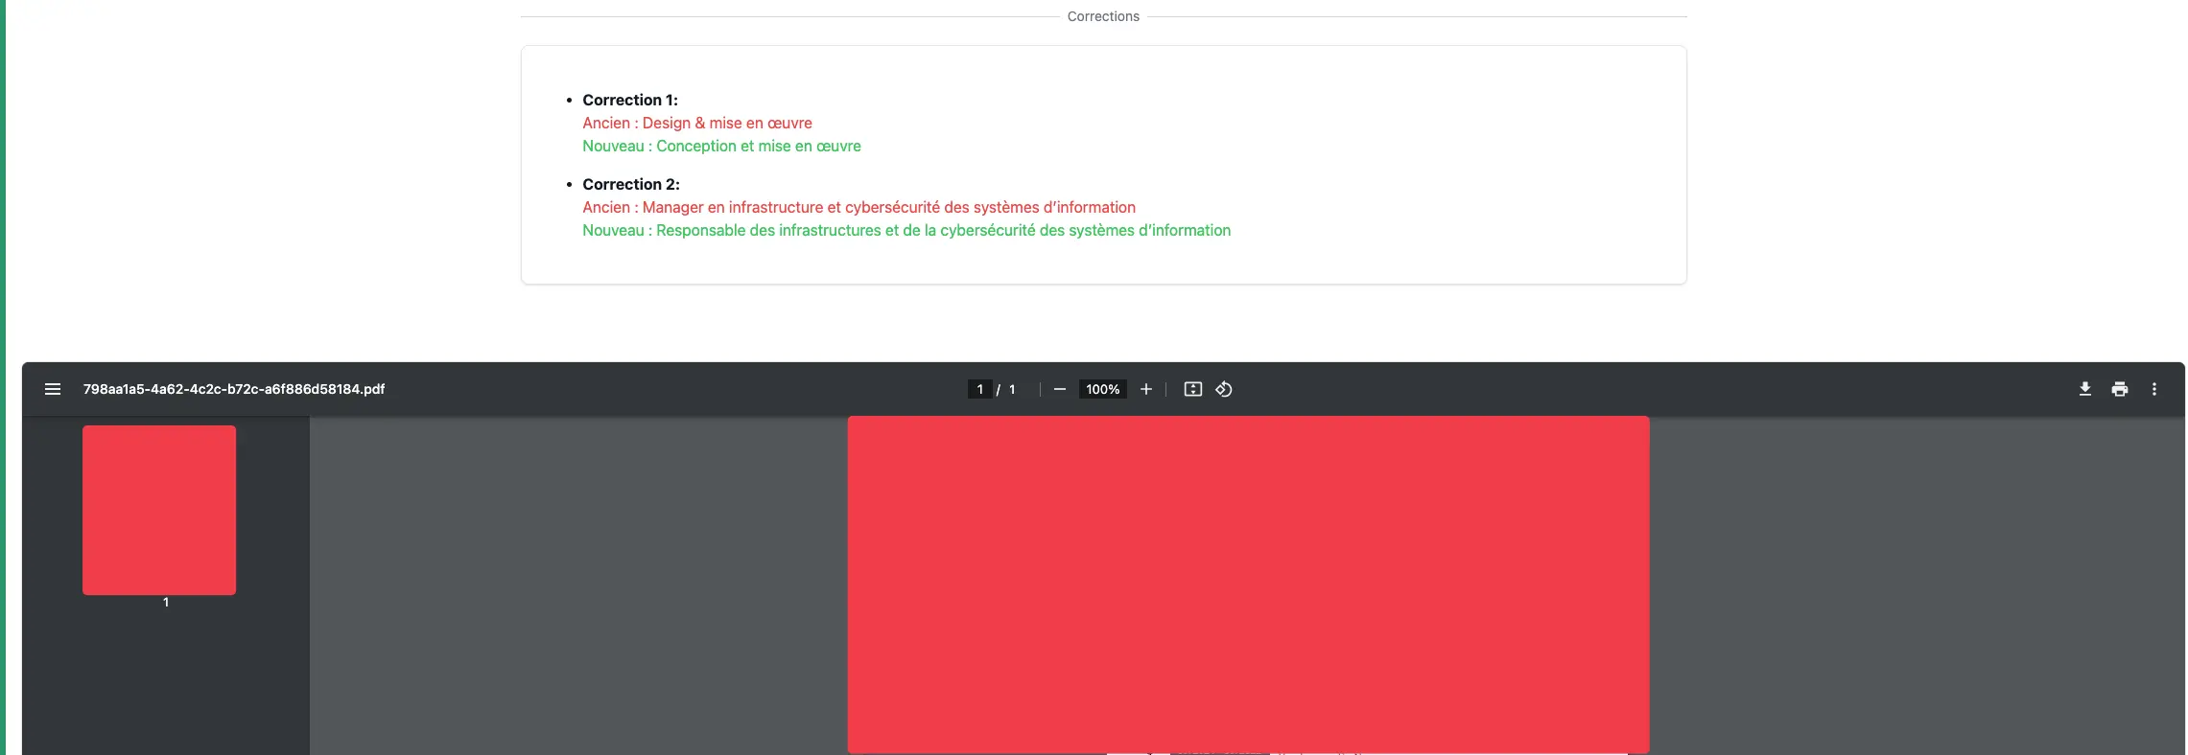Click the current page number field
The height and width of the screenshot is (755, 2188).
[x=979, y=389]
